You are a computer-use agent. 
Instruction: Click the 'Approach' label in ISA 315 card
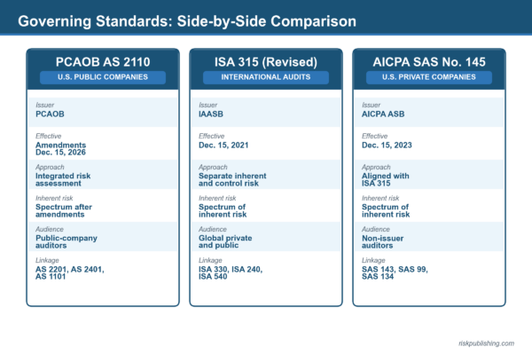pyautogui.click(x=213, y=167)
